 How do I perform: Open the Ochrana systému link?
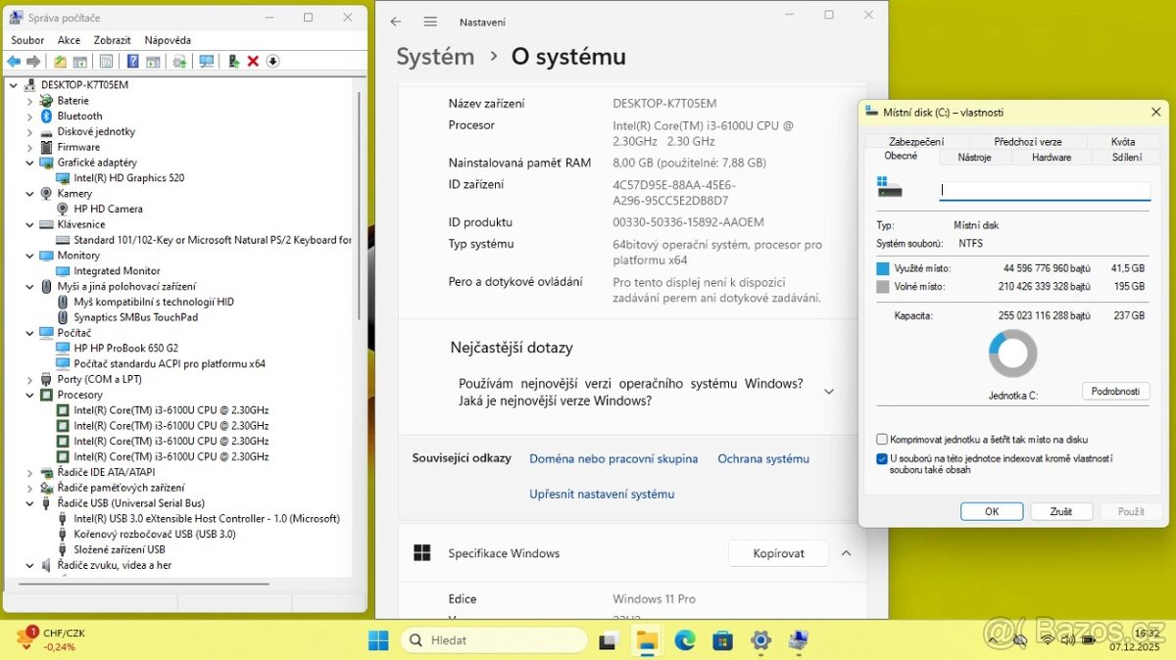pos(762,458)
